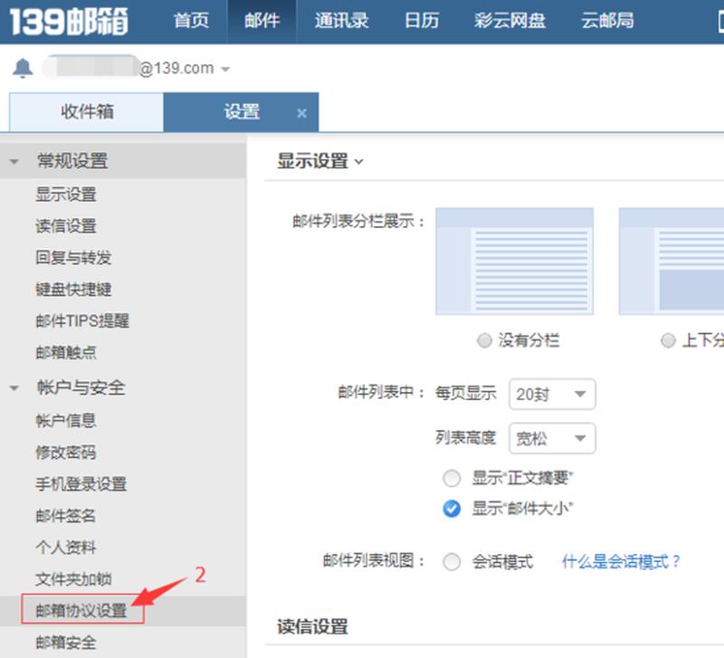Open 手机登录设置 in the sidebar
Image resolution: width=724 pixels, height=658 pixels.
pos(81,484)
